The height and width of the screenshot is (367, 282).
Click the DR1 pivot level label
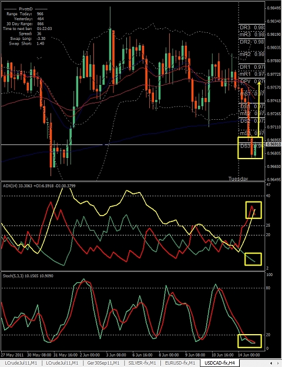tap(245, 67)
